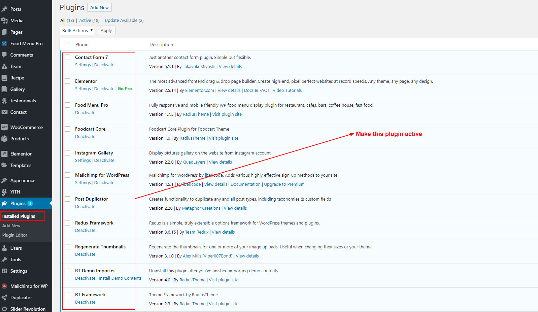Click the Comments bubble icon
Image resolution: width=538 pixels, height=312 pixels.
click(4, 55)
